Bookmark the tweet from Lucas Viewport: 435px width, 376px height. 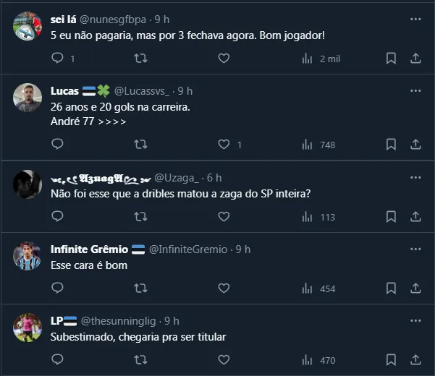click(x=391, y=145)
